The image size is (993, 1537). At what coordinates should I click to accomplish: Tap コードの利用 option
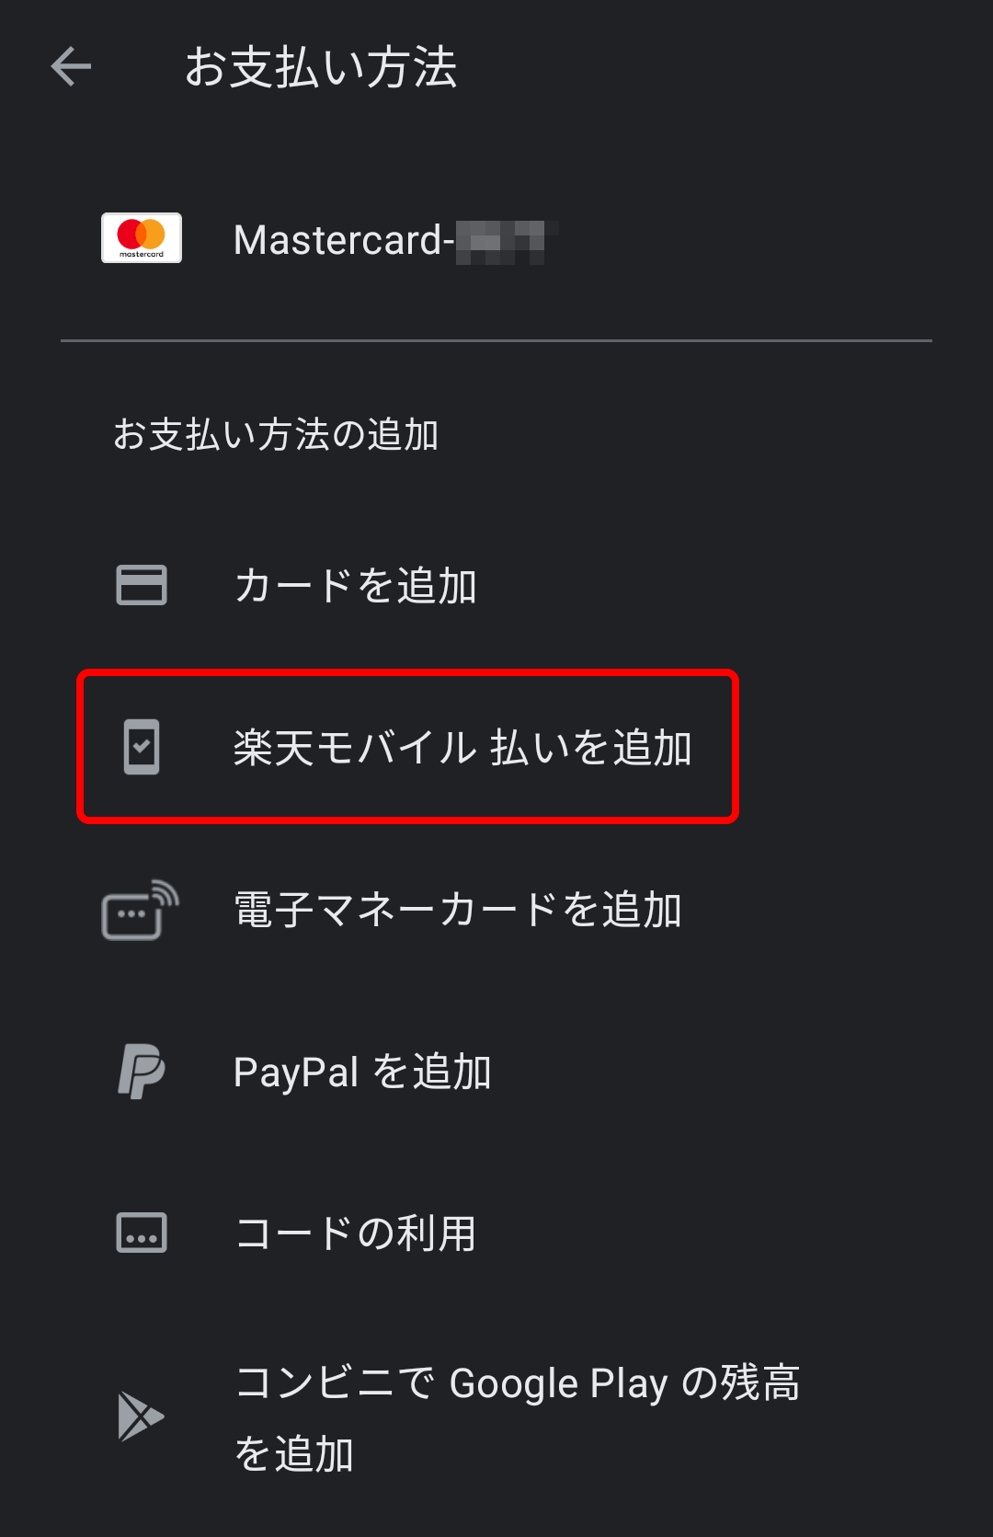pyautogui.click(x=496, y=1233)
